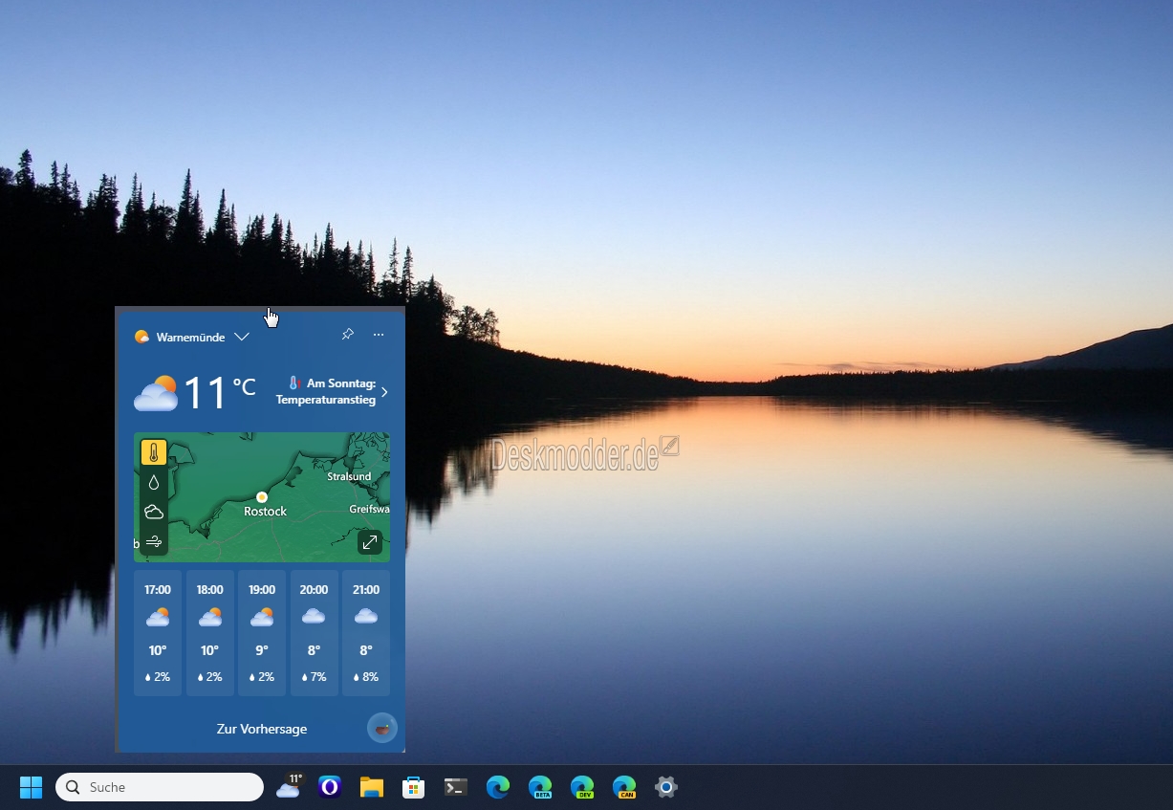This screenshot has width=1173, height=810.
Task: Launch Microsoft Edge Beta from taskbar
Action: coord(540,787)
